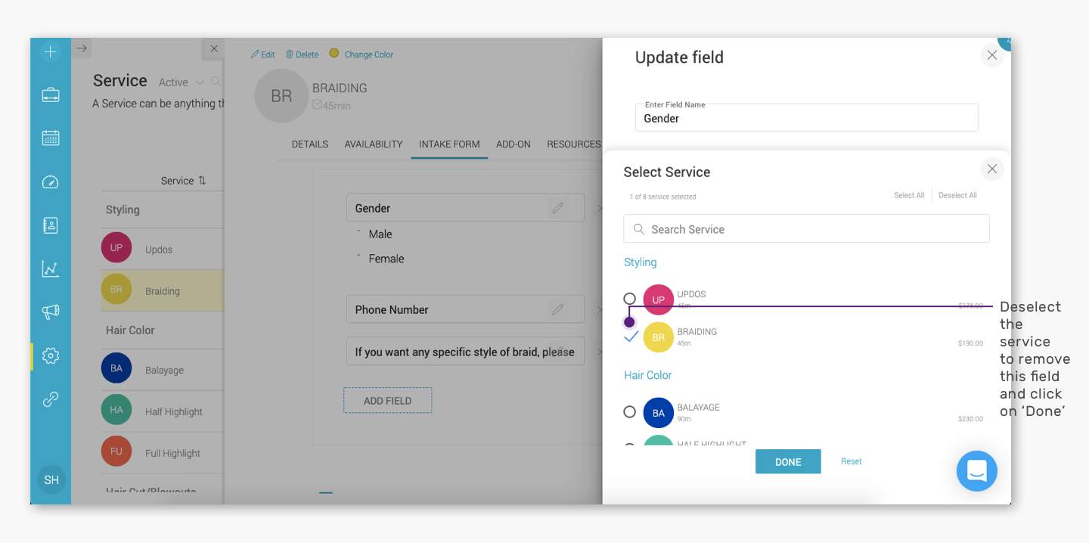The width and height of the screenshot is (1089, 543).
Task: Close the Update field panel
Action: click(x=992, y=55)
